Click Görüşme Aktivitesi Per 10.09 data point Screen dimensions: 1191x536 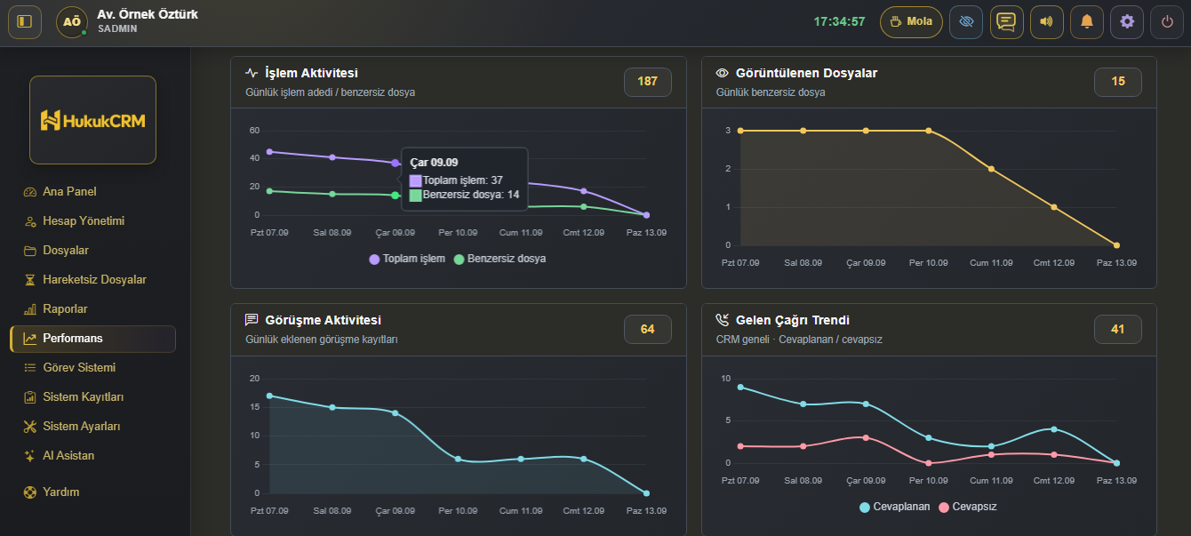pos(458,459)
